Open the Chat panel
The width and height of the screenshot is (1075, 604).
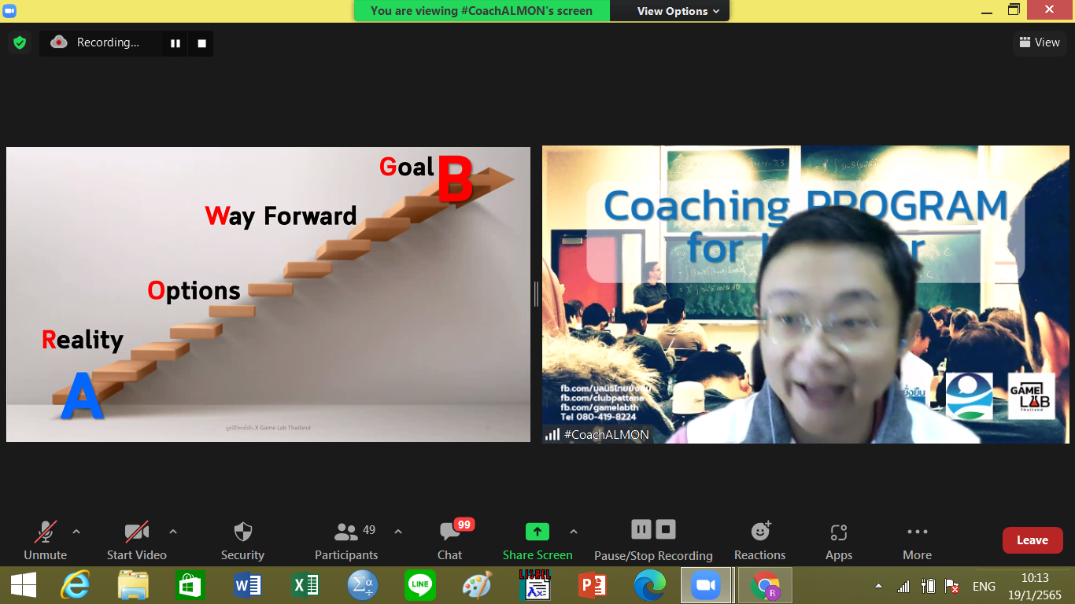[449, 540]
